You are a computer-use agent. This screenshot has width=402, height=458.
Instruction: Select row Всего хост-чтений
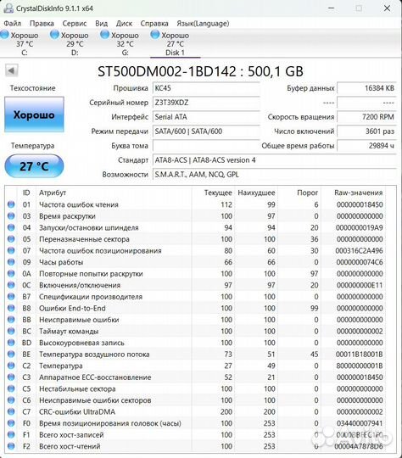[195, 446]
